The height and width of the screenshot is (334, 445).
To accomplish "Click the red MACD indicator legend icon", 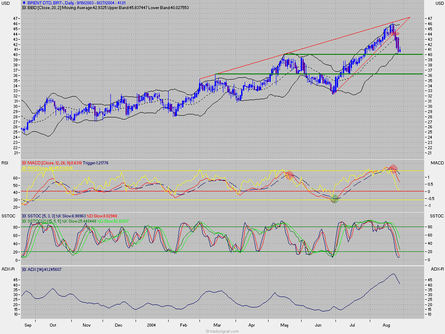I will point(24,163).
